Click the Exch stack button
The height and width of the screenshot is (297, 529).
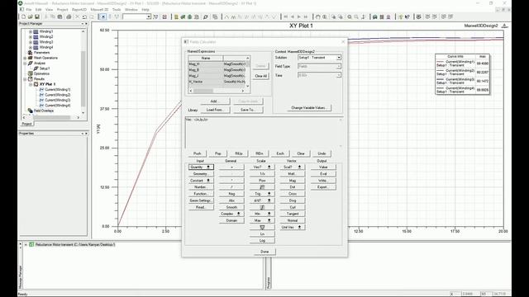pyautogui.click(x=280, y=153)
